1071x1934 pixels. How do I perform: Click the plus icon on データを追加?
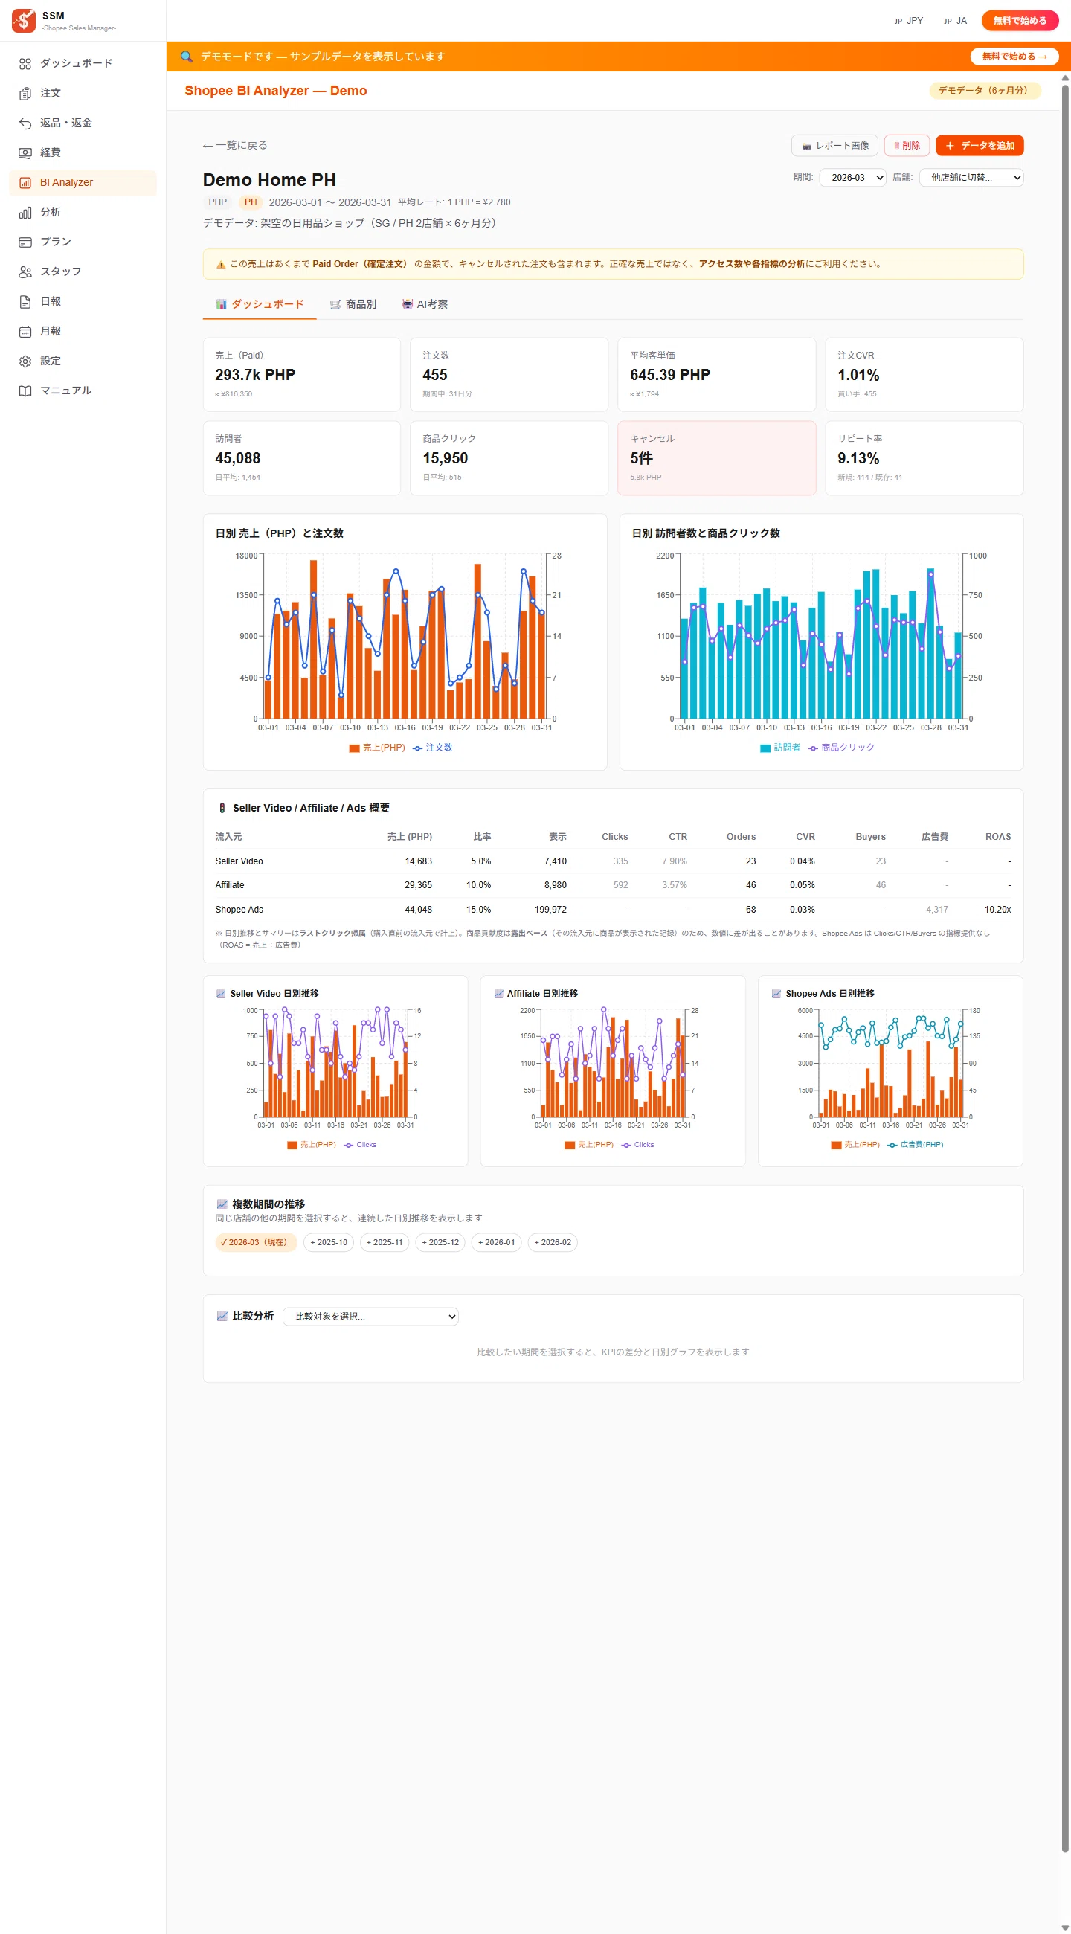tap(950, 146)
